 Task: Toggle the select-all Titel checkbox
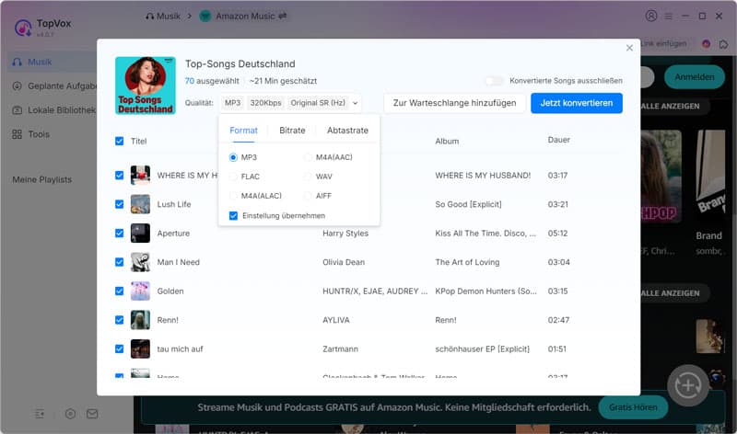[120, 142]
